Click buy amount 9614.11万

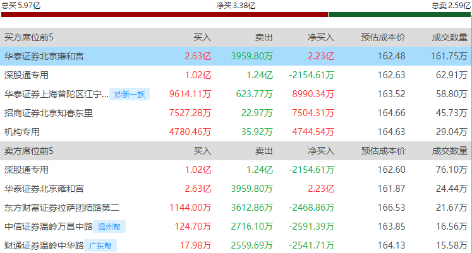[190, 94]
